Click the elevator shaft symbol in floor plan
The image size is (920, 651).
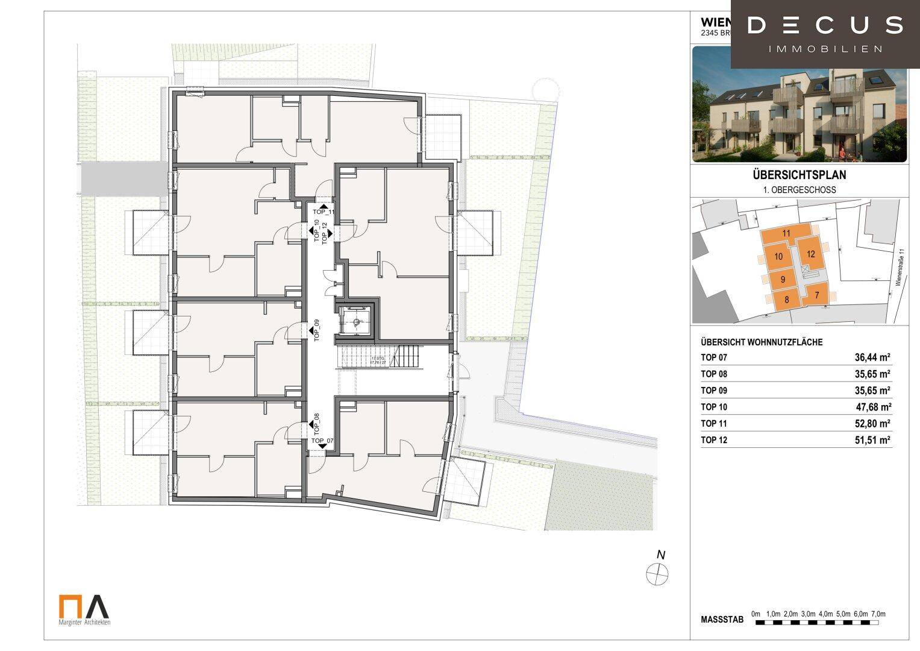pyautogui.click(x=355, y=321)
